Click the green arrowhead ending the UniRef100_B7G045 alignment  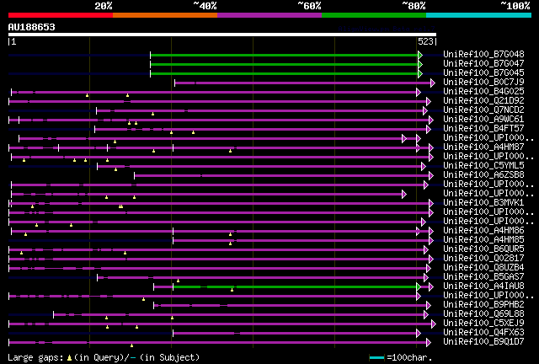pyautogui.click(x=420, y=73)
